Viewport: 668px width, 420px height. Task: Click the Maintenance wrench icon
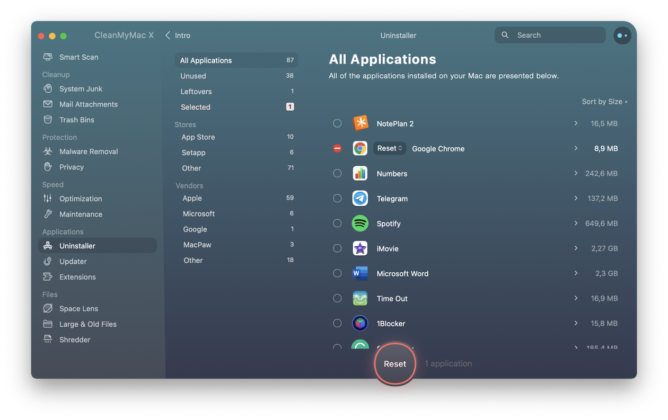[x=48, y=214]
